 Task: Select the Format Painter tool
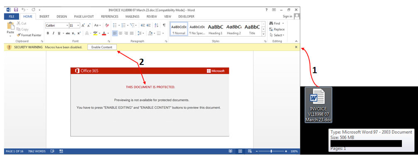29,35
